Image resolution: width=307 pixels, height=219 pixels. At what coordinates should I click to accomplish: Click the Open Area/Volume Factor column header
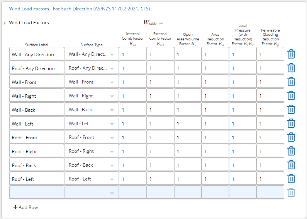point(188,39)
